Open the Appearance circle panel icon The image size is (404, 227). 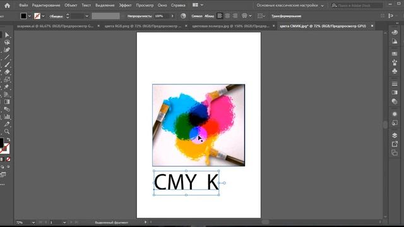click(395, 113)
